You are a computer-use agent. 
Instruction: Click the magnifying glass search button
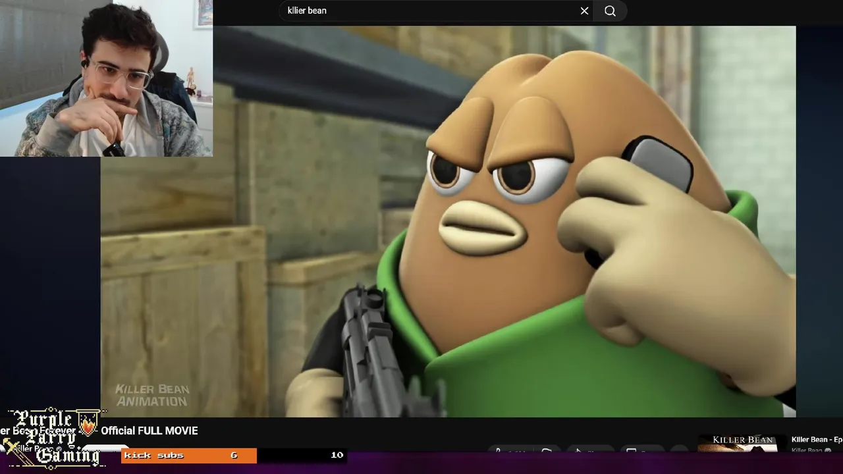point(611,11)
